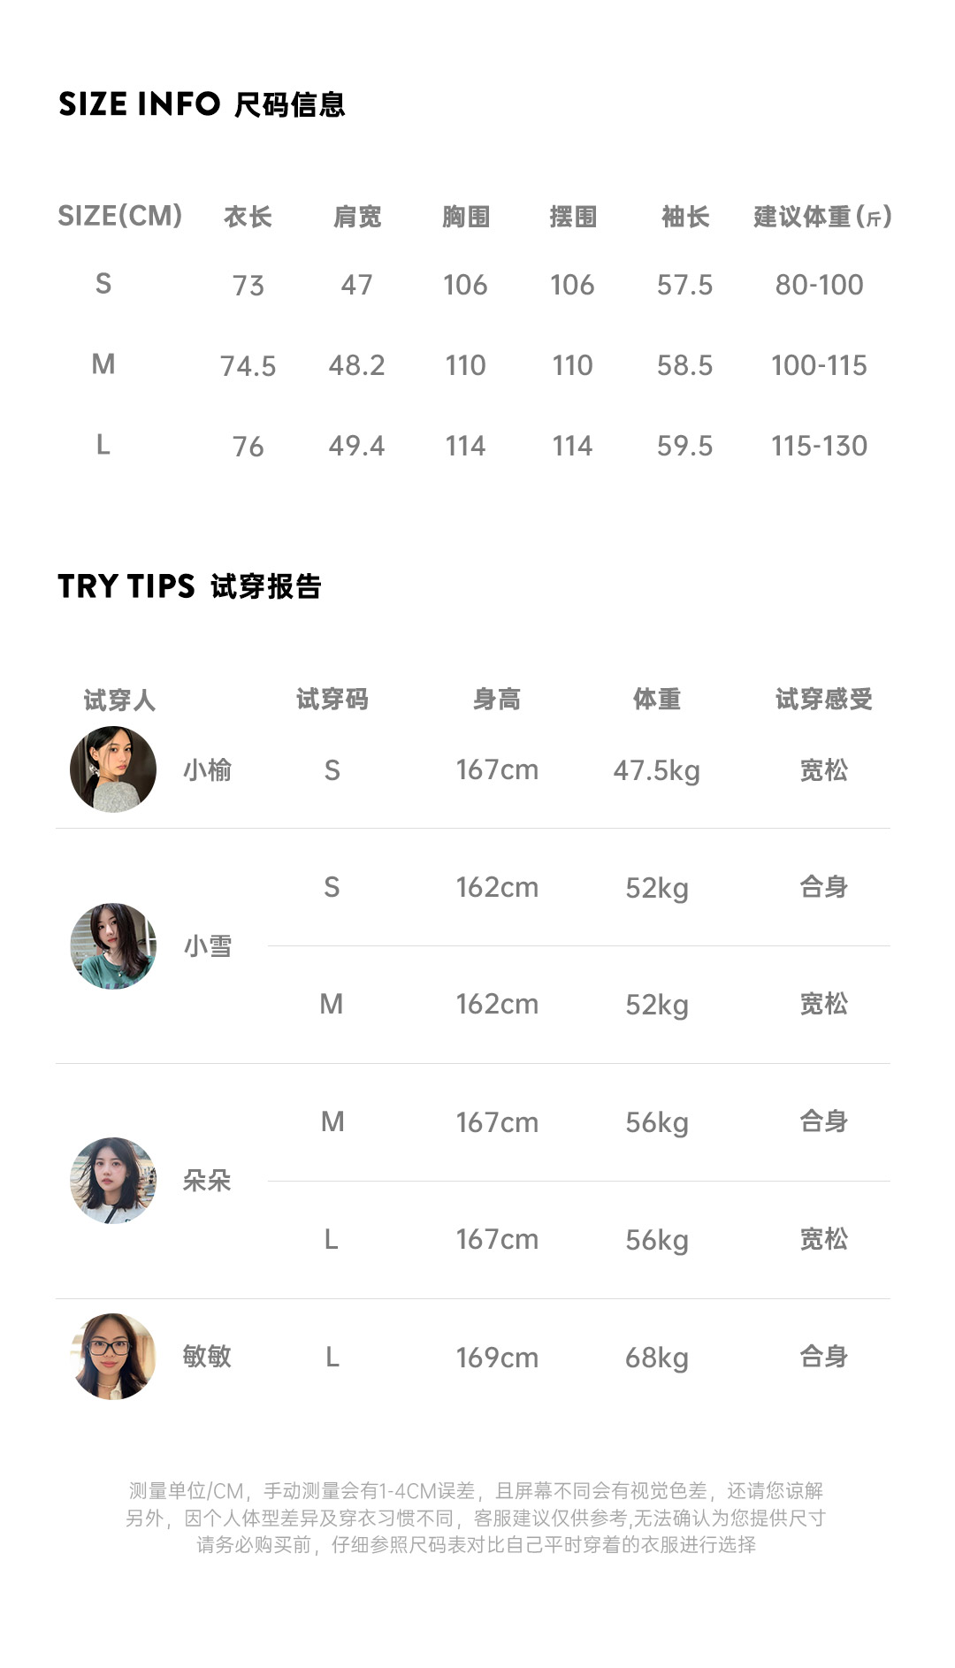
Task: Click the 测量单位/CM disclaimer line
Action: [476, 1491]
